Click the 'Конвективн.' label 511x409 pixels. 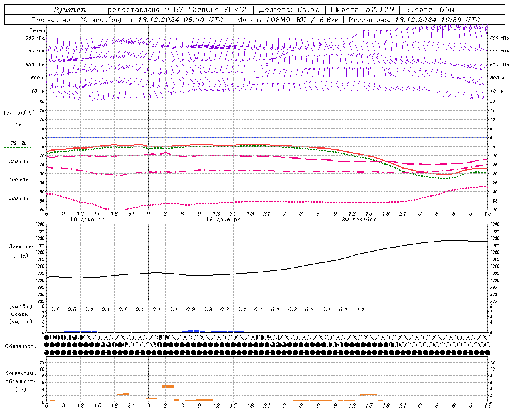click(x=21, y=373)
